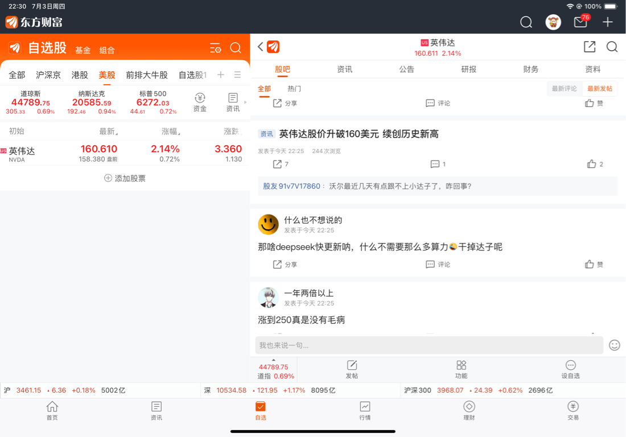The height and width of the screenshot is (437, 626).
Task: Open watchlist settings list icon
Action: [216, 48]
